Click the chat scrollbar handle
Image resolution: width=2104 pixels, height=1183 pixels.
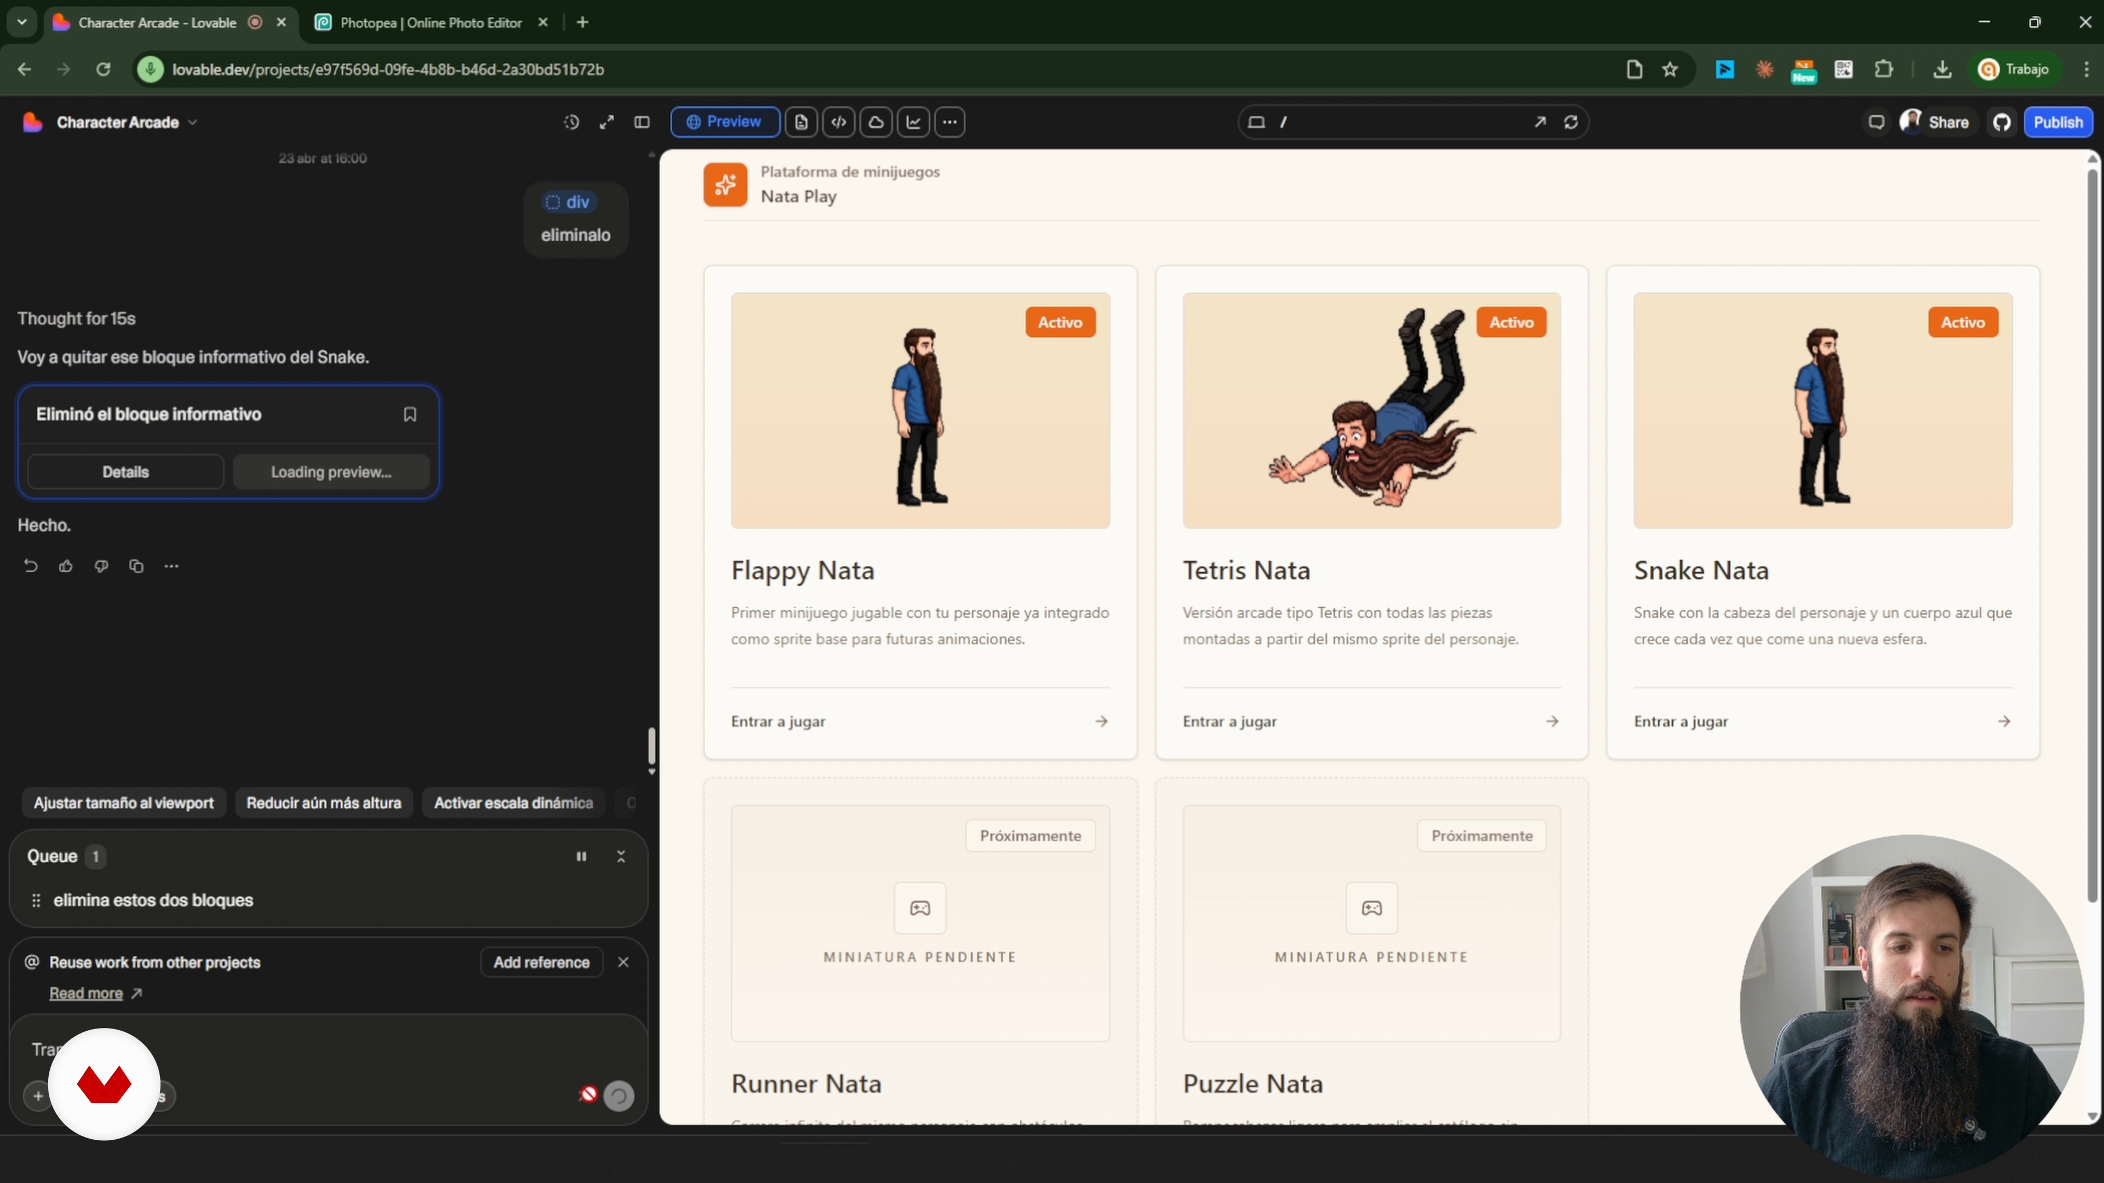click(651, 745)
